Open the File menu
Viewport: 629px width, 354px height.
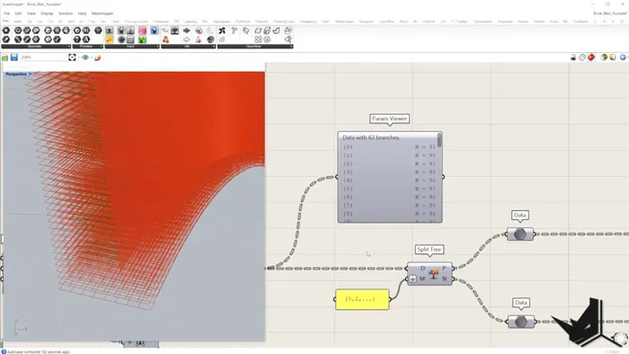[x=6, y=13]
